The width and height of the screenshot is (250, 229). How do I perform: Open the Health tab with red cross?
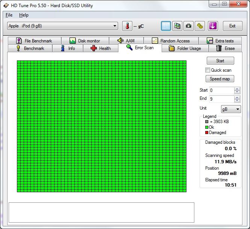tap(100, 48)
